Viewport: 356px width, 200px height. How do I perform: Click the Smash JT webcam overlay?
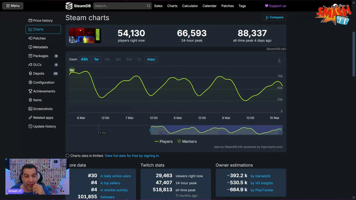coord(37,177)
